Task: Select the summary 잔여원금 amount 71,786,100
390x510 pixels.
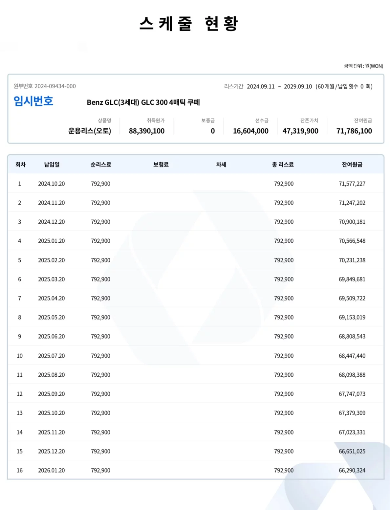Action: click(x=354, y=131)
